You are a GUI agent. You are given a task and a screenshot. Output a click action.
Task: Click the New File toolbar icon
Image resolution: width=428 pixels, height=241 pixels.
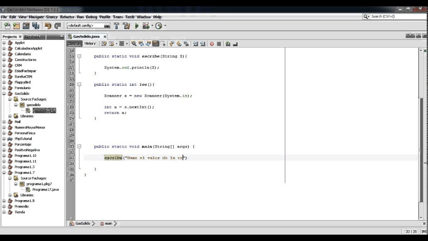[7, 26]
